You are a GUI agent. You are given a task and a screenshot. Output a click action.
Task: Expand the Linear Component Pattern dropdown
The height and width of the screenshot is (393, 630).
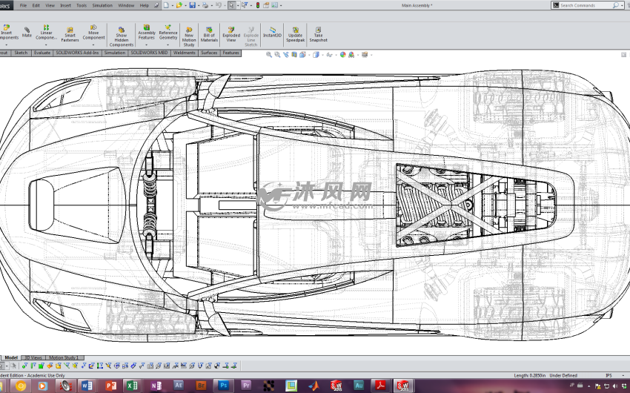47,44
